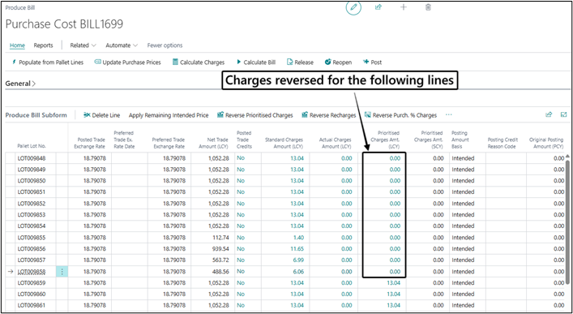Open the Automate dropdown menu
The height and width of the screenshot is (314, 573).
pos(122,45)
